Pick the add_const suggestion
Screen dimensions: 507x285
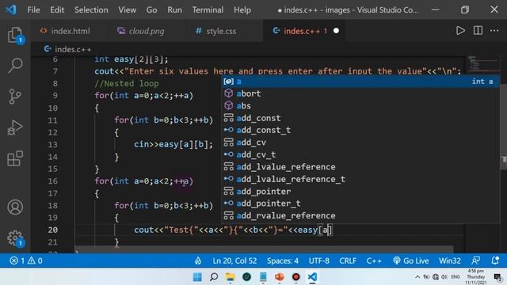(360, 118)
